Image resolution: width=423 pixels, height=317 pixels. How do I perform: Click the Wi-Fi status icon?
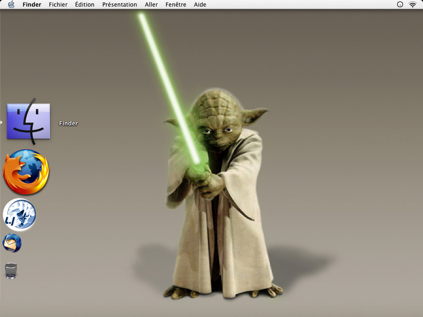412,4
